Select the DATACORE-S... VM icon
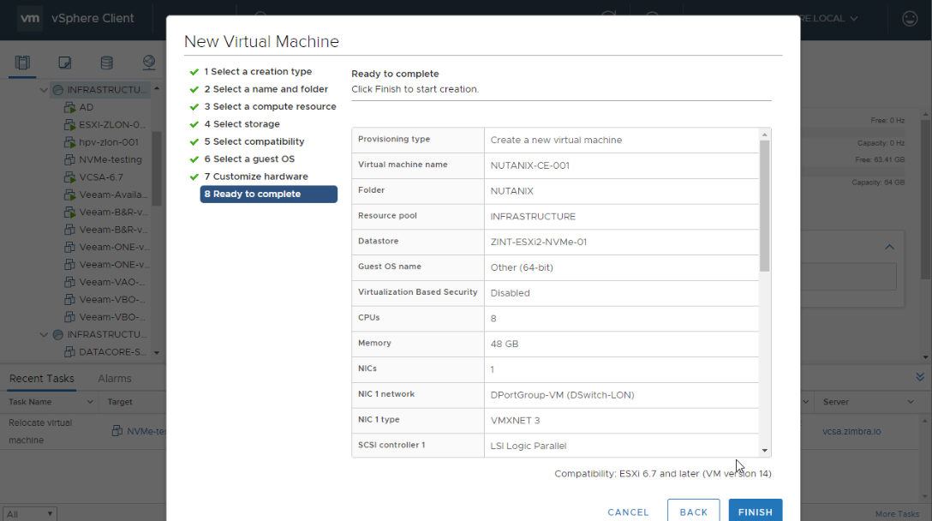 coord(69,352)
